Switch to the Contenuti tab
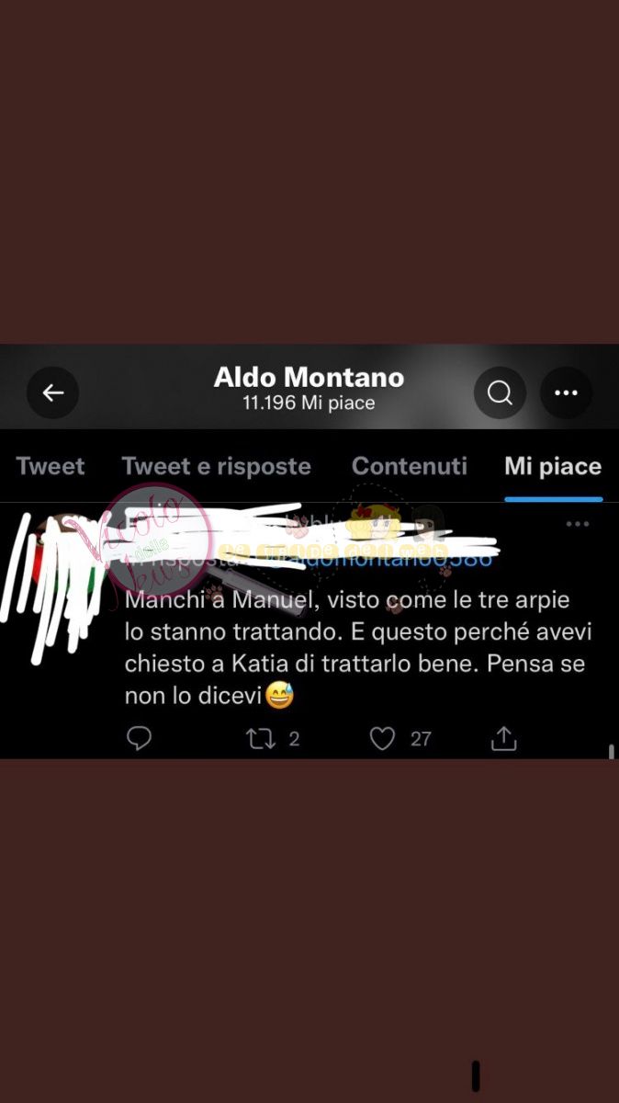The height and width of the screenshot is (1103, 619). (410, 466)
